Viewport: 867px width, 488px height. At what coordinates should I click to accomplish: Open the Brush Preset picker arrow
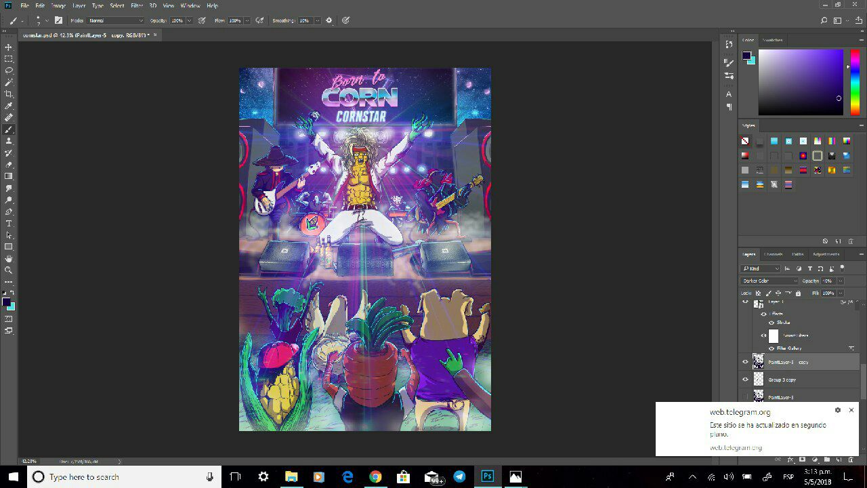(x=47, y=20)
